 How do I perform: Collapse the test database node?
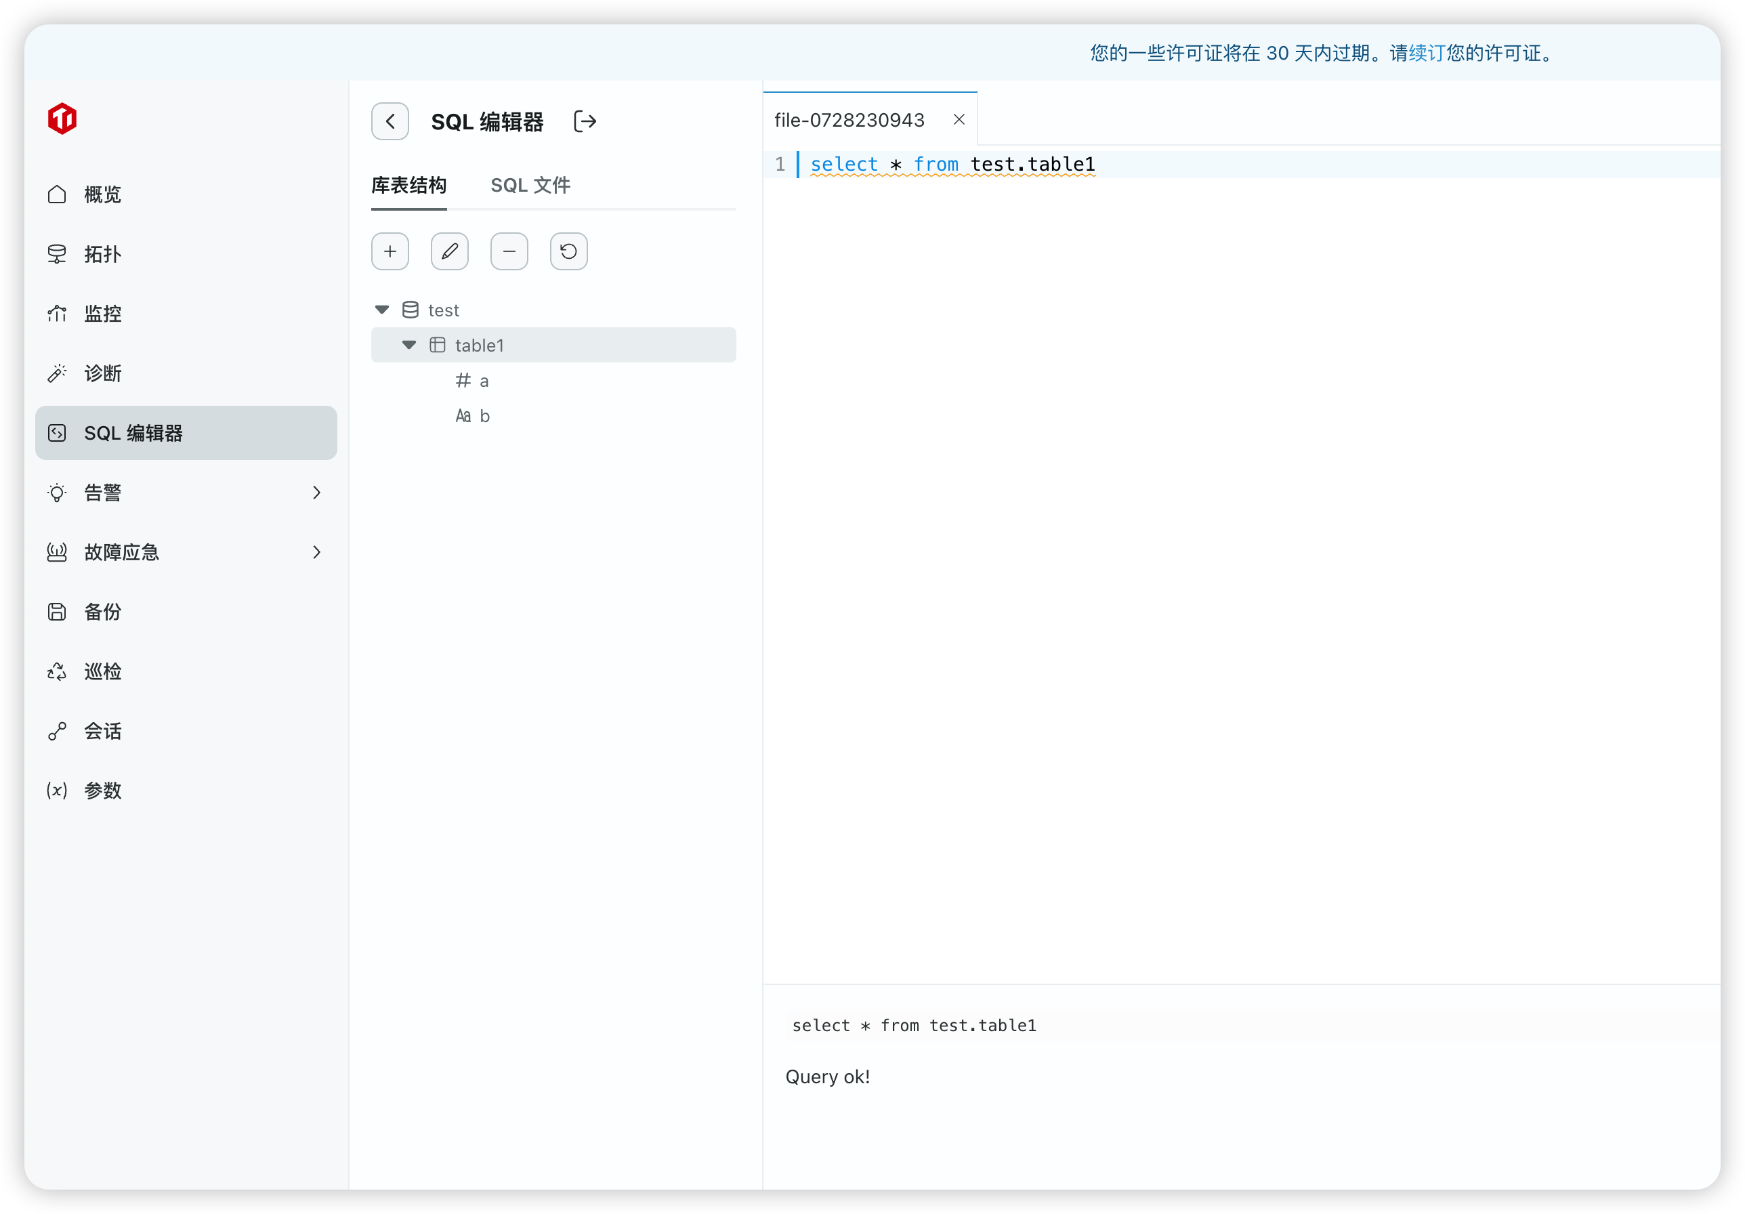[382, 310]
